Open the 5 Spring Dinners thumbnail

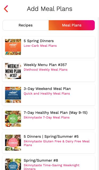pyautogui.click(x=13, y=47)
